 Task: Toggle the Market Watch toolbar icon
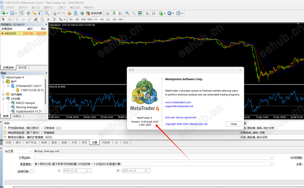pyautogui.click(x=22, y=13)
